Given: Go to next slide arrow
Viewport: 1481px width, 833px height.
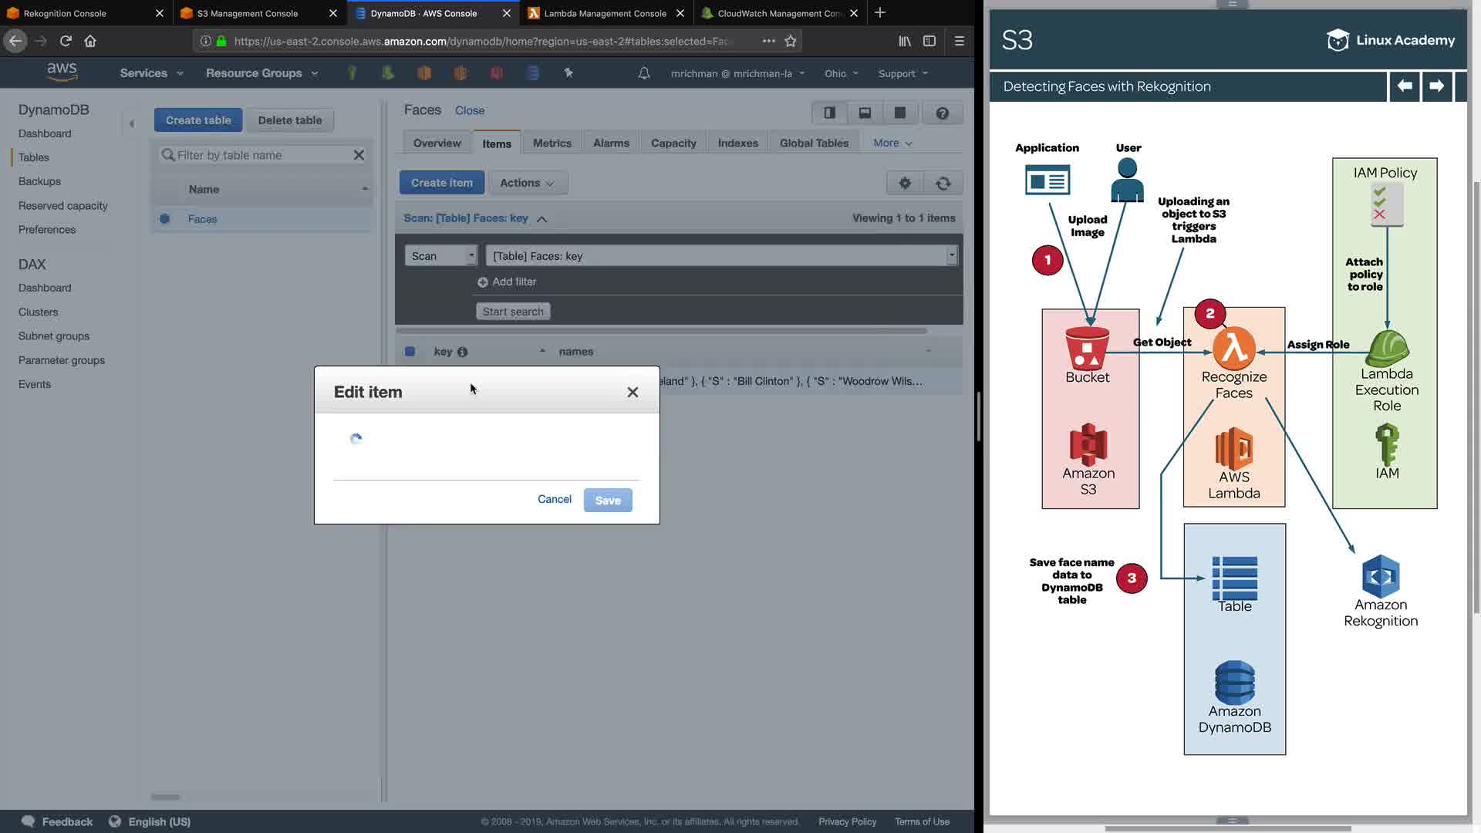Looking at the screenshot, I should point(1435,86).
